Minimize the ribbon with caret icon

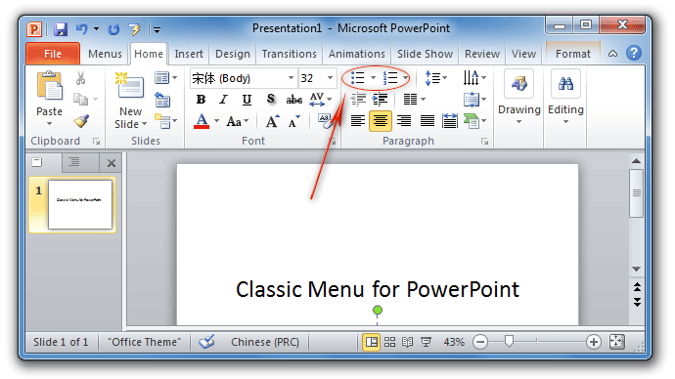coord(612,54)
